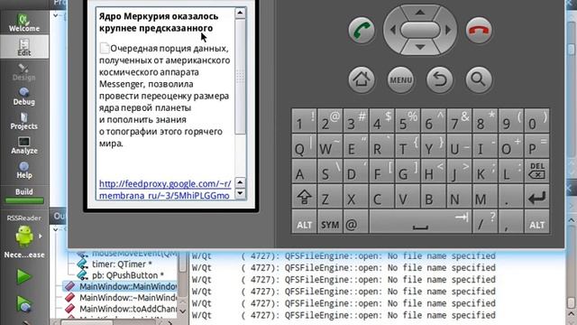The height and width of the screenshot is (325, 577).
Task: Click the SYM key
Action: coord(330,222)
